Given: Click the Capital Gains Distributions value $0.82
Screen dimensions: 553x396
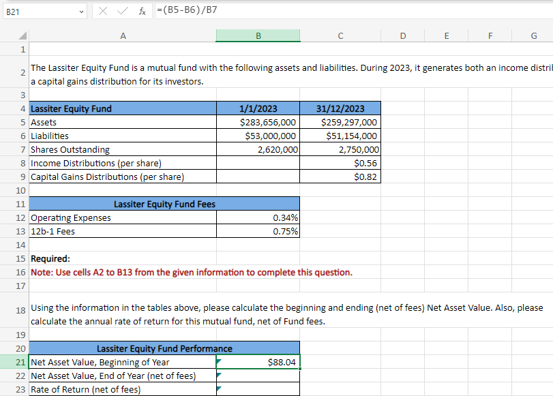Looking at the screenshot, I should tap(340, 177).
